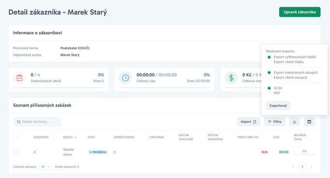
Task: Click the Dokončených úkolů progress bar
Action: (x=59, y=87)
